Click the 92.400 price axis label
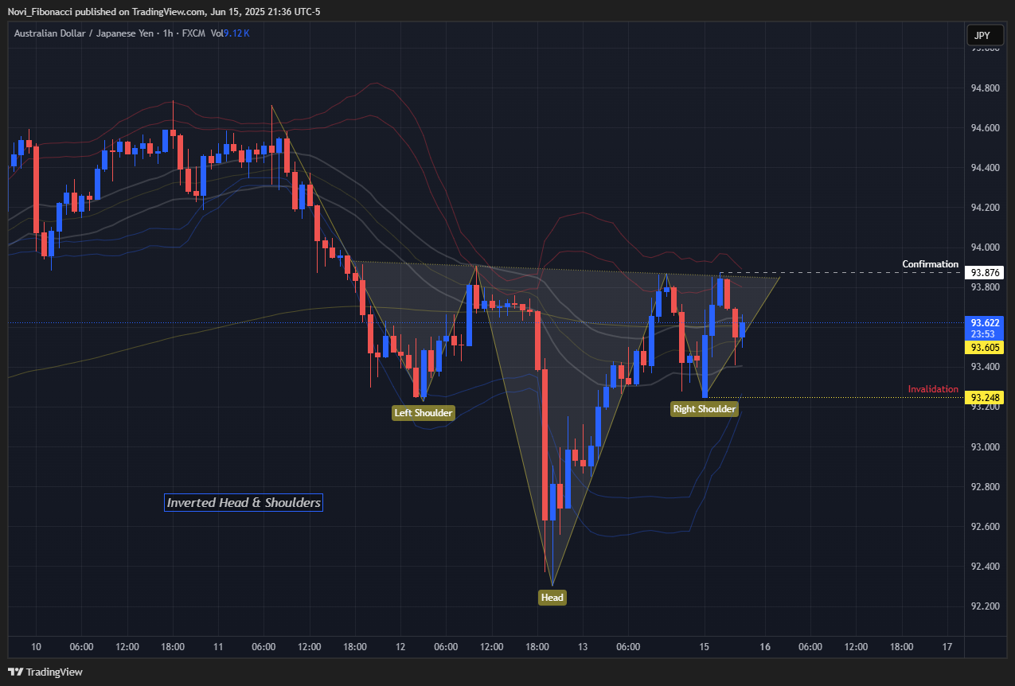The height and width of the screenshot is (686, 1015). tap(986, 567)
